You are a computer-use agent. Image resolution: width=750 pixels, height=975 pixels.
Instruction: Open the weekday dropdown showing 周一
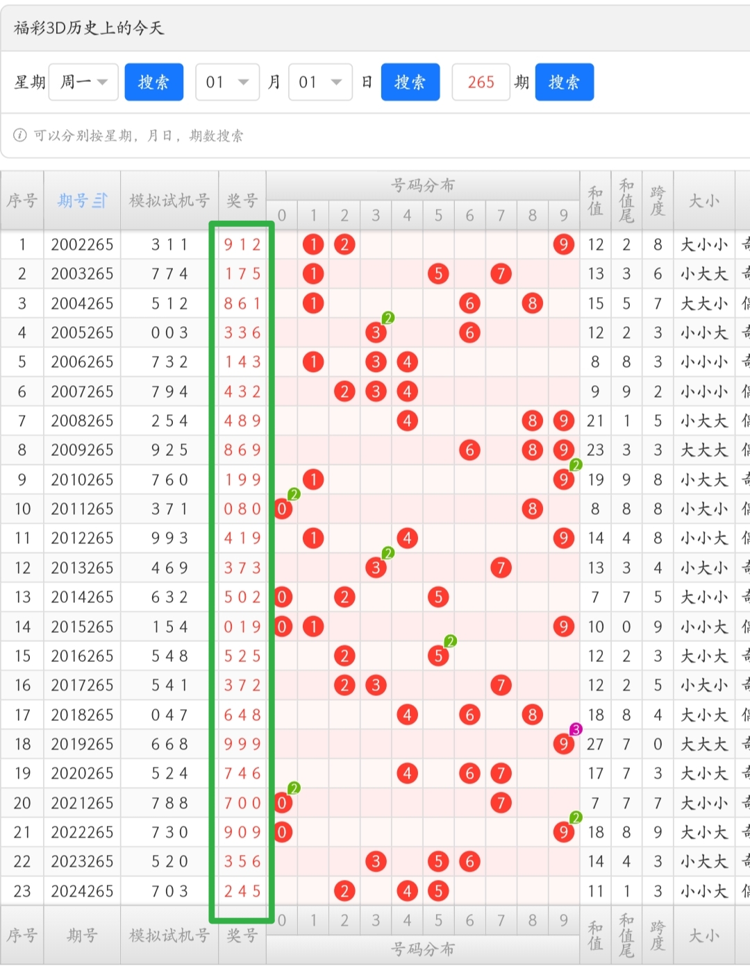pyautogui.click(x=83, y=82)
